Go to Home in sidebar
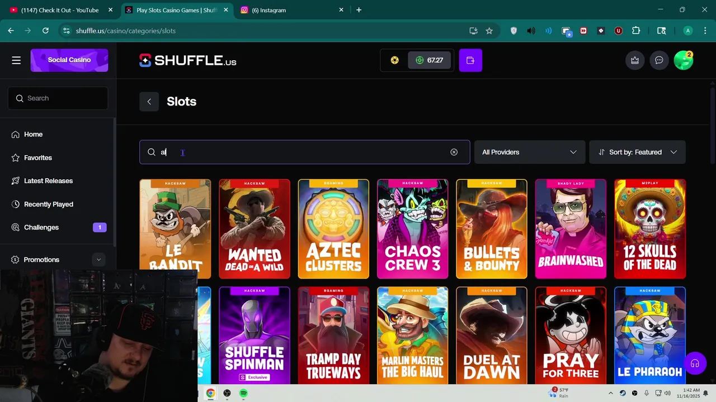The height and width of the screenshot is (402, 716). pyautogui.click(x=33, y=135)
